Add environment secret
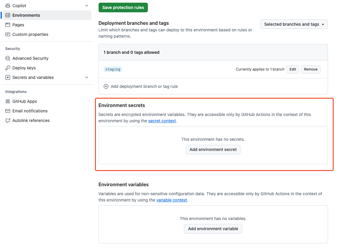Viewport: 345px width, 252px height. pos(213,149)
